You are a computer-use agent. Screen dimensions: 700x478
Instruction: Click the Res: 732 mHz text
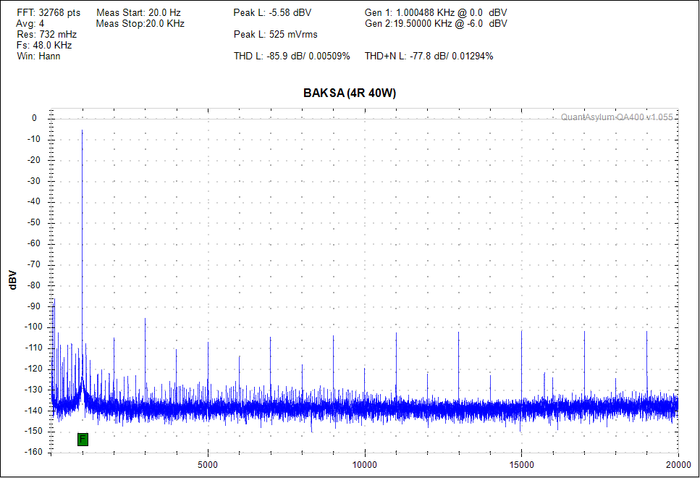[46, 34]
